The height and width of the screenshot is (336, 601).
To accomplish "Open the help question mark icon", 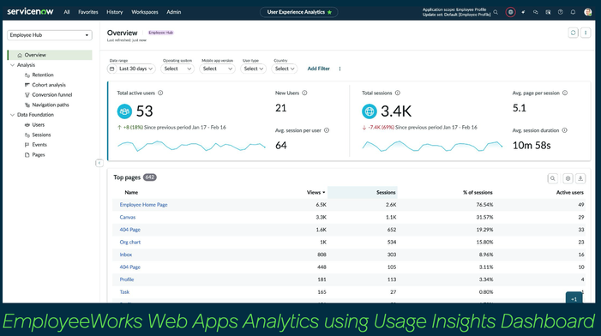I will coord(561,12).
